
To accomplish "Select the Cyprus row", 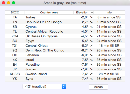I will (x=65, y=27).
